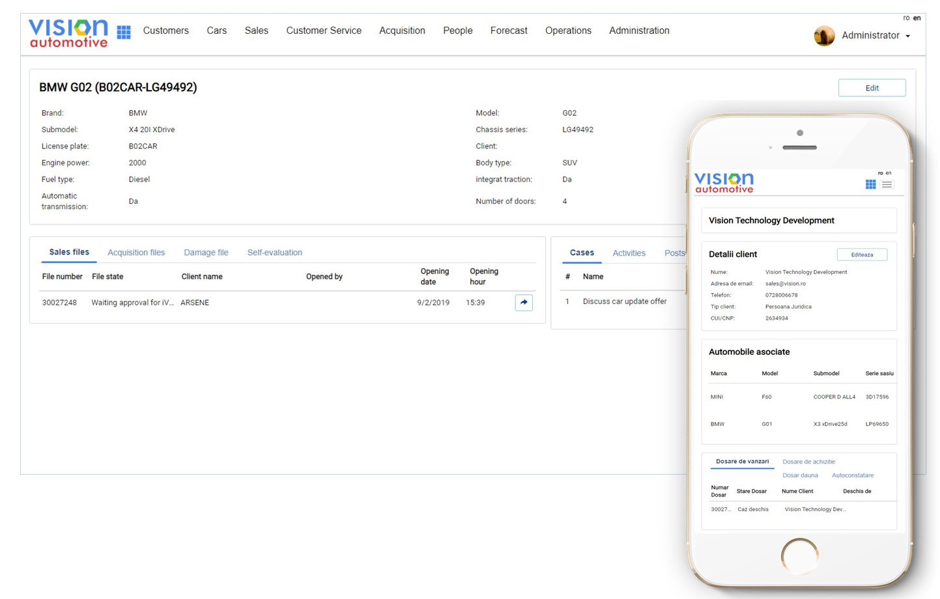
Task: Click the Administrator profile avatar
Action: (x=824, y=36)
